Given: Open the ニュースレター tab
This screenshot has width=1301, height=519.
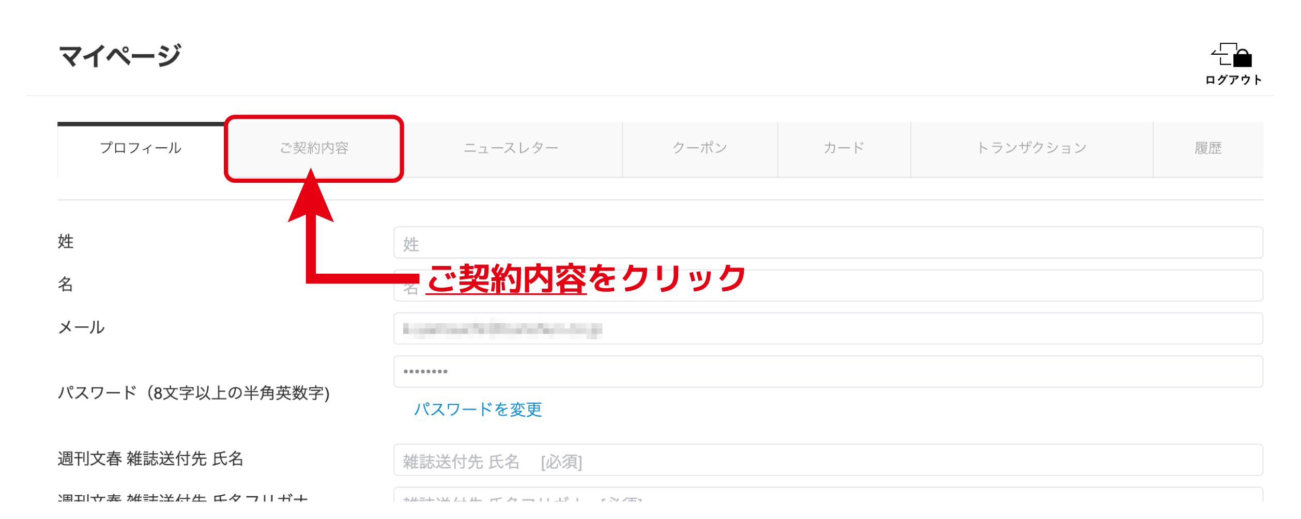Looking at the screenshot, I should pyautogui.click(x=511, y=150).
